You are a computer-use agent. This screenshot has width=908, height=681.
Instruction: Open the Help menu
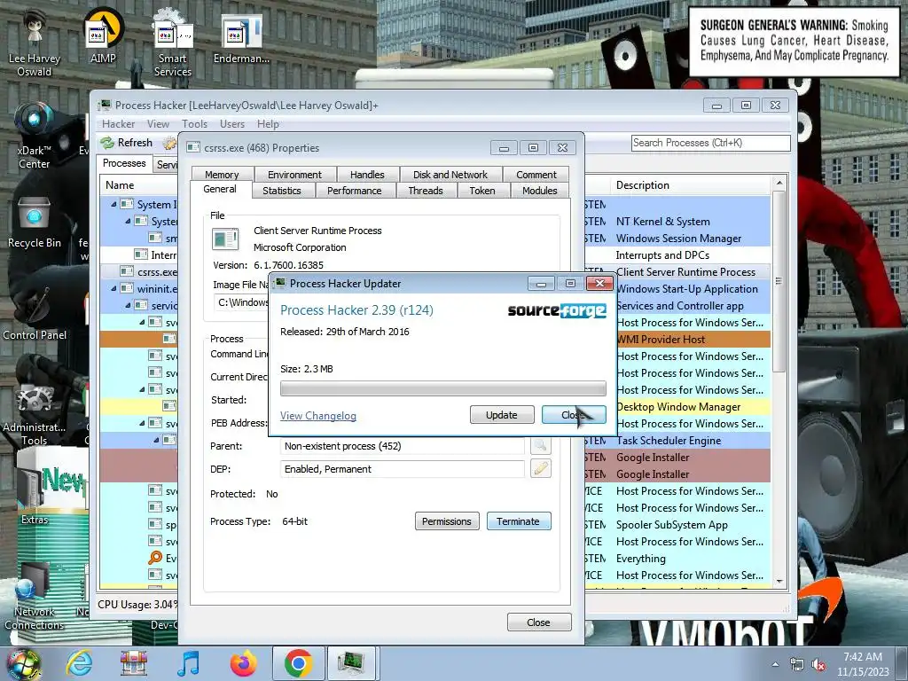(x=268, y=124)
